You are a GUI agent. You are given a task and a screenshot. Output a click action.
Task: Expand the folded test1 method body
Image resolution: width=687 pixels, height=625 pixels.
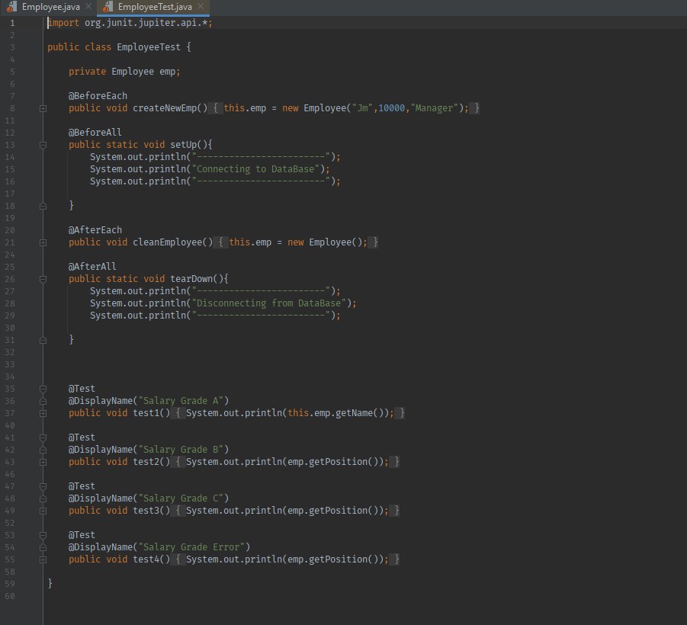point(43,413)
